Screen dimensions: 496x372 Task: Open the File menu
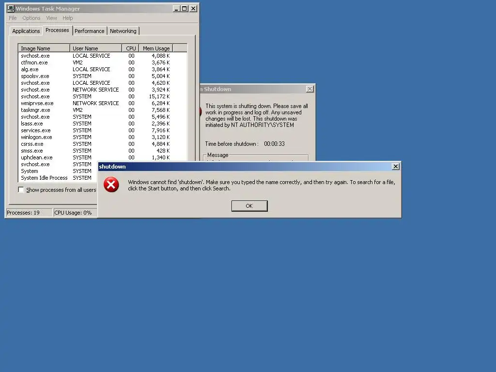coord(13,18)
